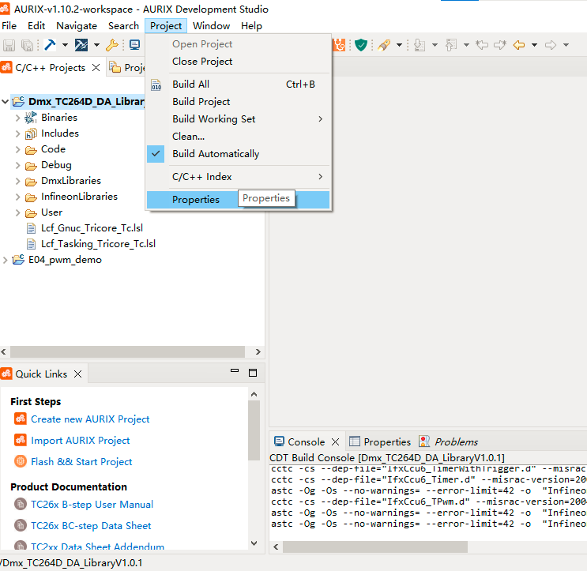Click the Save toolbar icon
The image size is (587, 571).
[9, 45]
